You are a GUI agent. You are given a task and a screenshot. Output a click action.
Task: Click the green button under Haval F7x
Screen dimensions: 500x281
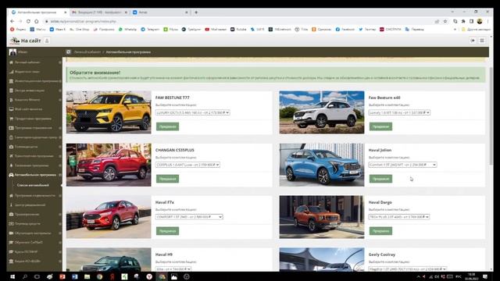[167, 231]
